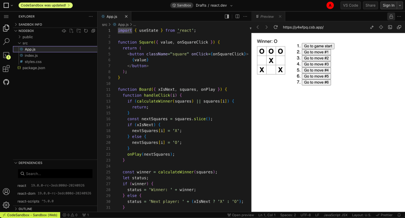Click Go to move #3 button
This screenshot has width=405, height=218.
coord(316,64)
